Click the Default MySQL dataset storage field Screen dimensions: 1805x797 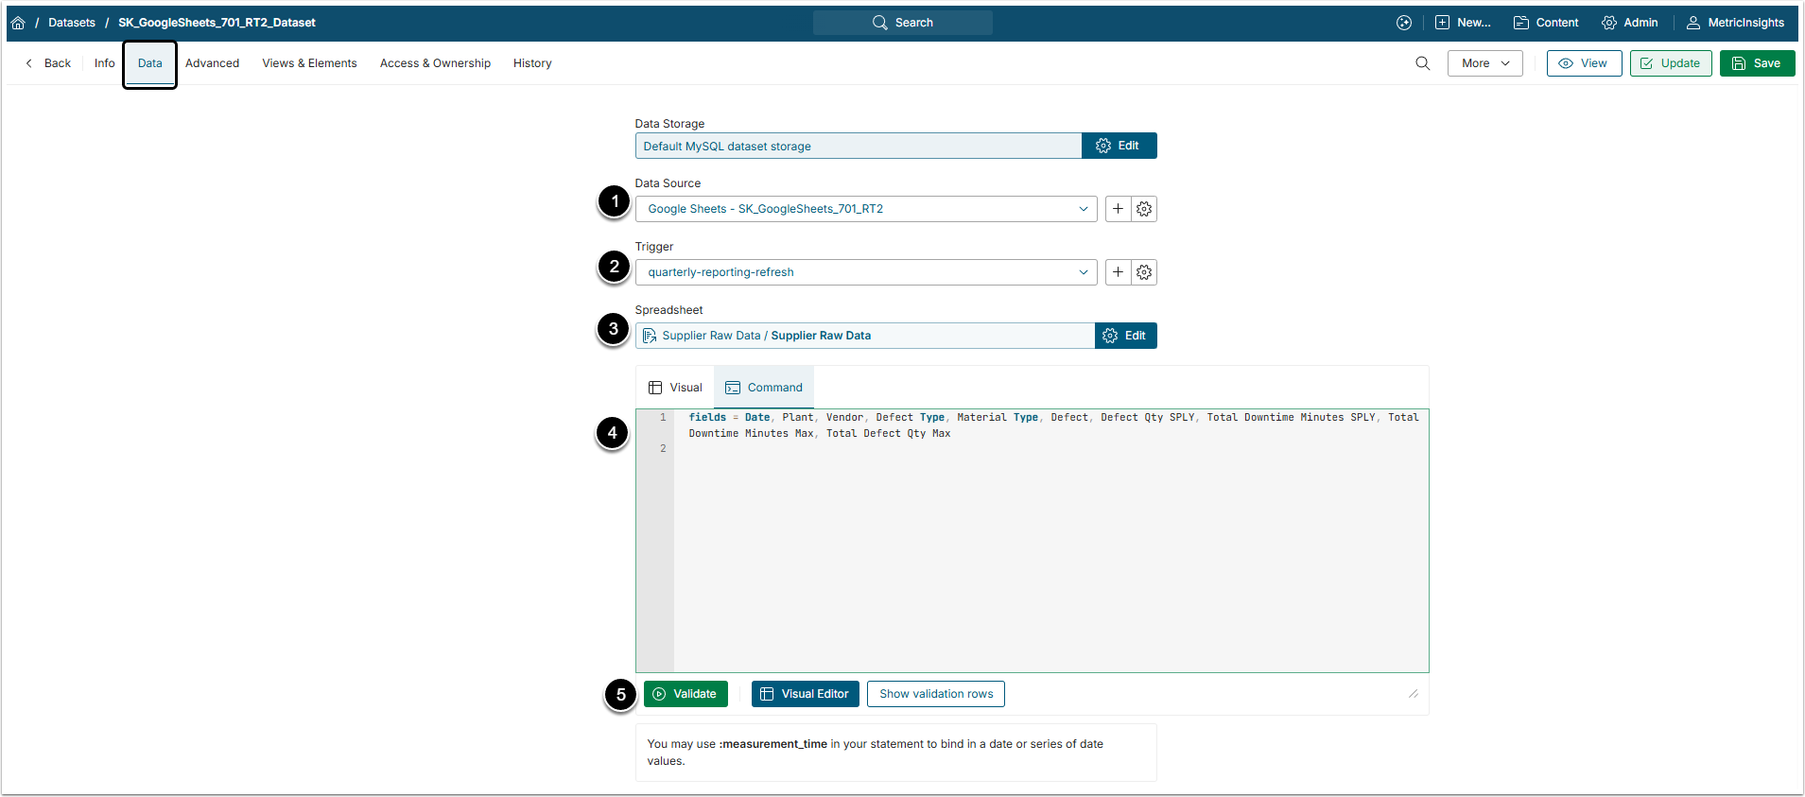859,146
